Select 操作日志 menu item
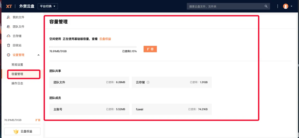Viewport: 299px width, 138px height. click(x=17, y=83)
